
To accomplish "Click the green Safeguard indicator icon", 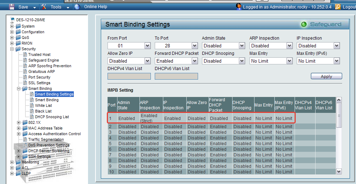I will pyautogui.click(x=304, y=24).
